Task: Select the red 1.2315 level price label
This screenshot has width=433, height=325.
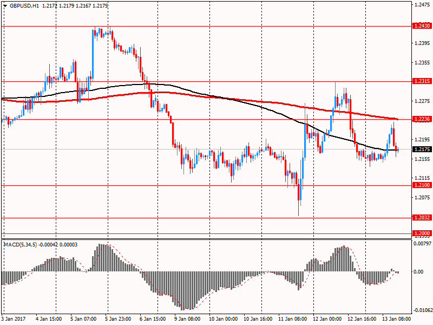Action: [x=422, y=81]
